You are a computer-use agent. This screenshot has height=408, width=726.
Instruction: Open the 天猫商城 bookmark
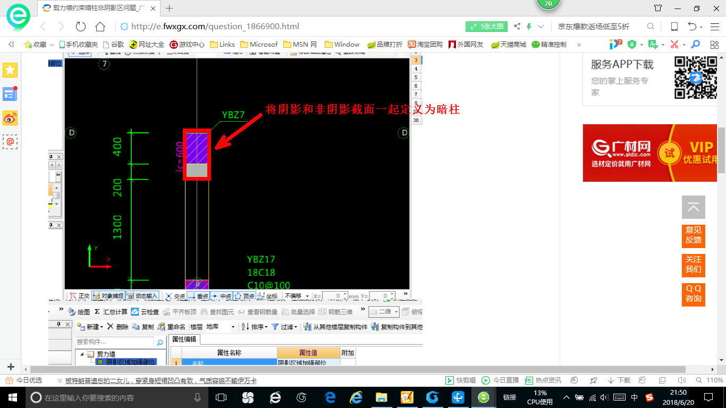[509, 45]
